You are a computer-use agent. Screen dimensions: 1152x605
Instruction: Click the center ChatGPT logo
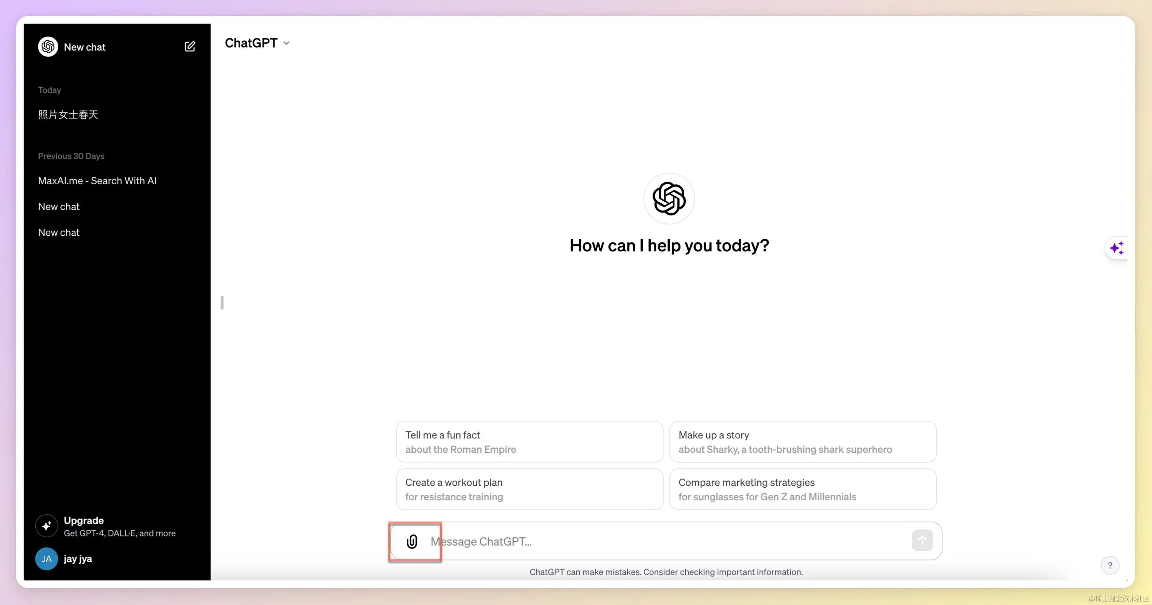click(669, 198)
